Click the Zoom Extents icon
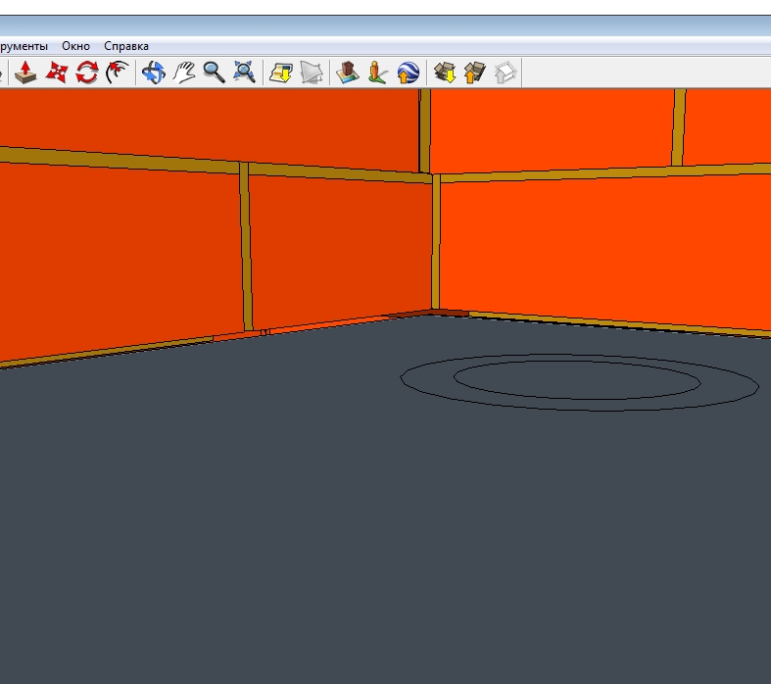The image size is (771, 684). coord(244,73)
